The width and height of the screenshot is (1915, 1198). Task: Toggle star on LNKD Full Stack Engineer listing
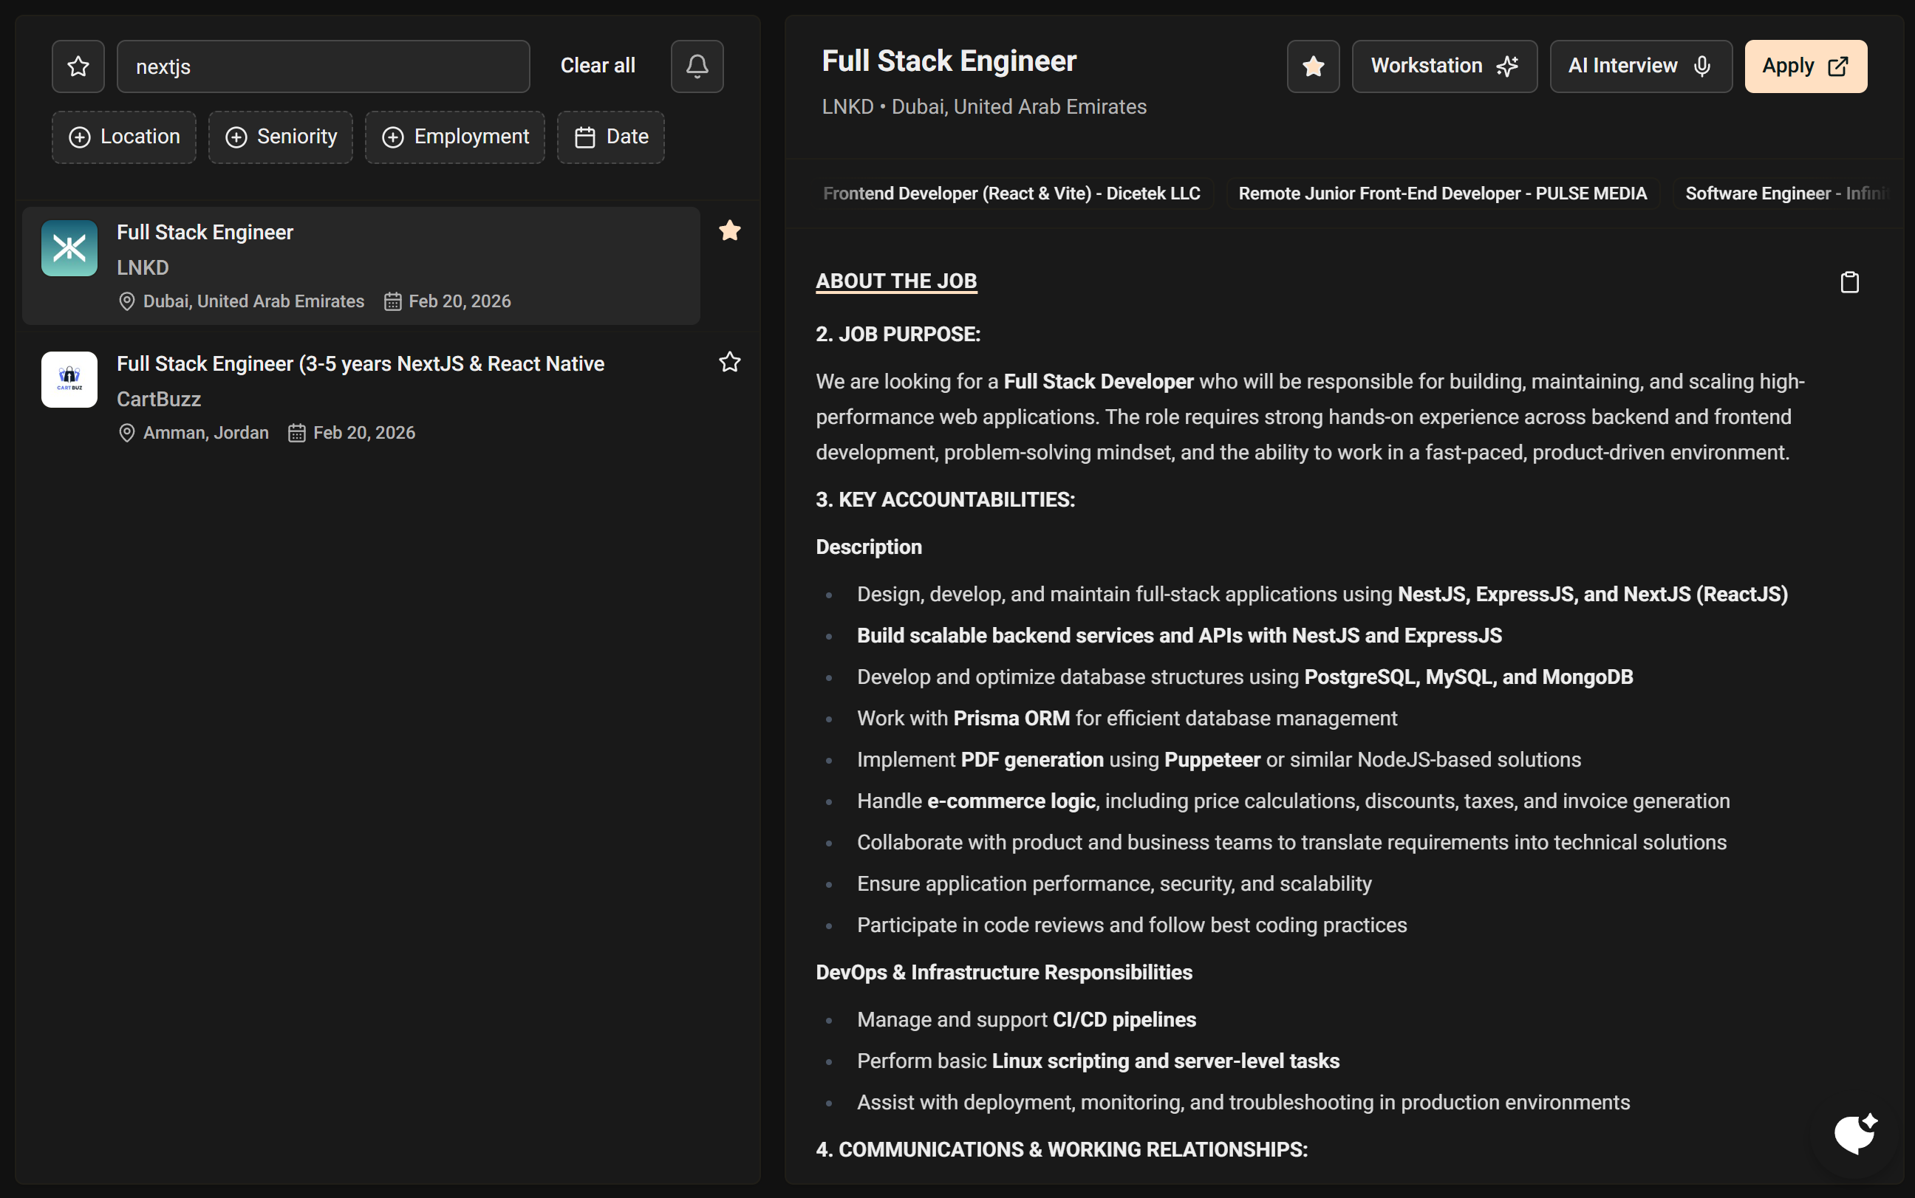pyautogui.click(x=729, y=230)
